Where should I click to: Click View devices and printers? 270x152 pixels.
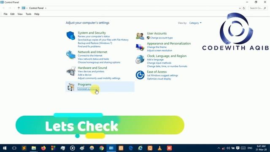click(91, 71)
